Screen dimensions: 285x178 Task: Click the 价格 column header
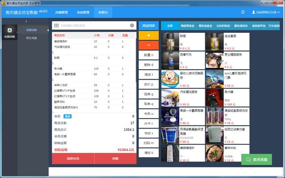(97, 36)
